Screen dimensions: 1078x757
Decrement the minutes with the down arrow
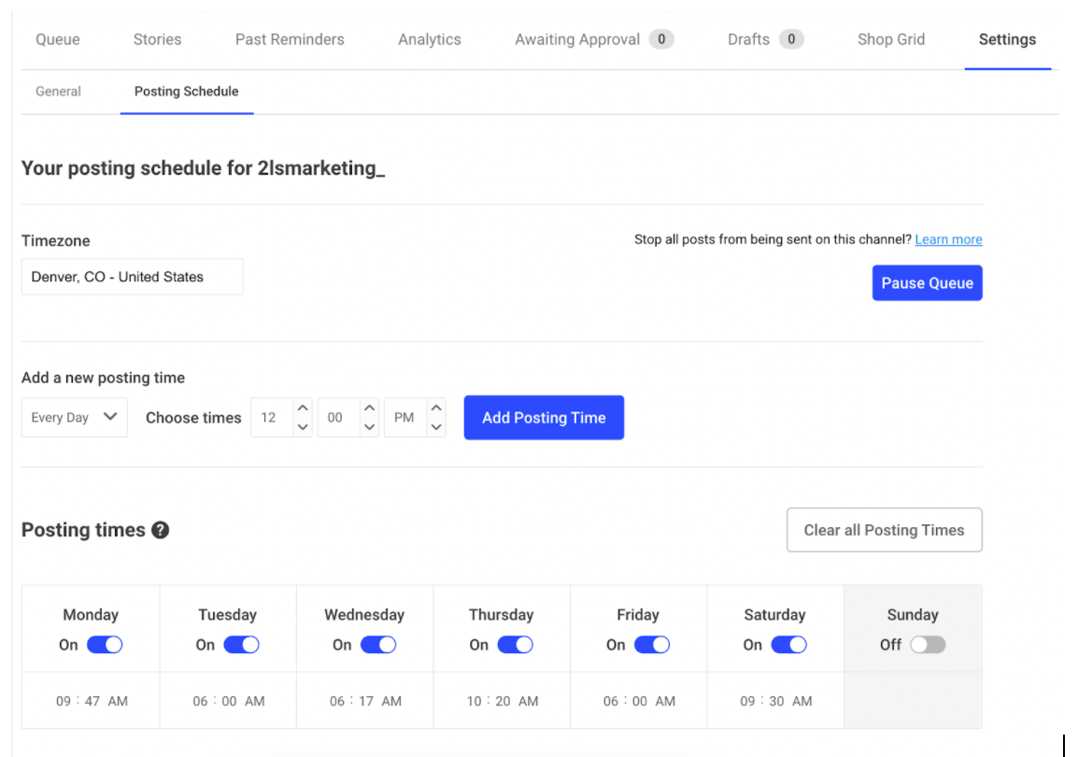[x=370, y=426]
